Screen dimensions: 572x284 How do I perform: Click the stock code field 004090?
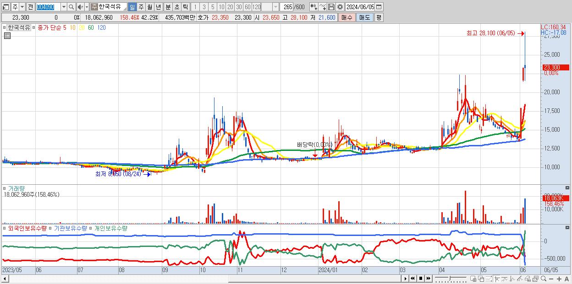coord(48,7)
